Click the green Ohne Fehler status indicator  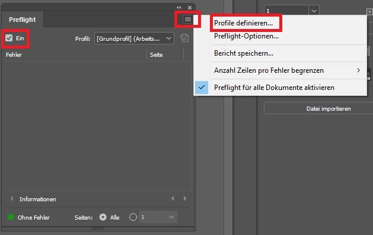pyautogui.click(x=11, y=217)
